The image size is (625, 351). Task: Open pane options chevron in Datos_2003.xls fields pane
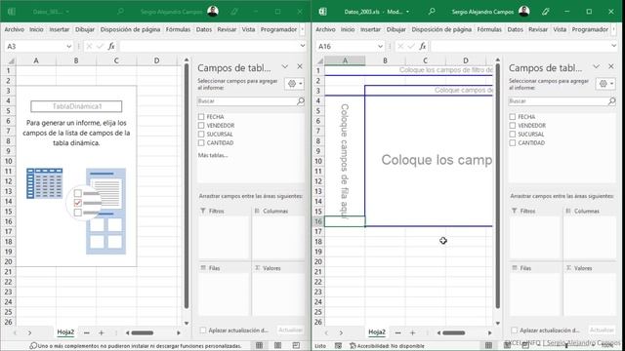(x=596, y=66)
